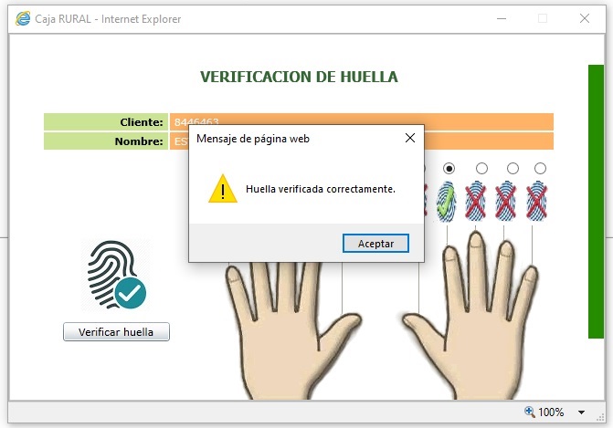The height and width of the screenshot is (428, 613).
Task: Click the second red-crossed fingerprint from the right
Action: 507,200
